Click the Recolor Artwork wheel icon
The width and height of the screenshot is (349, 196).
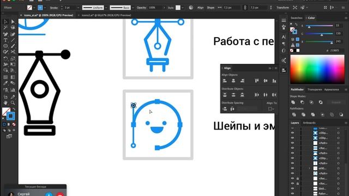191,8
